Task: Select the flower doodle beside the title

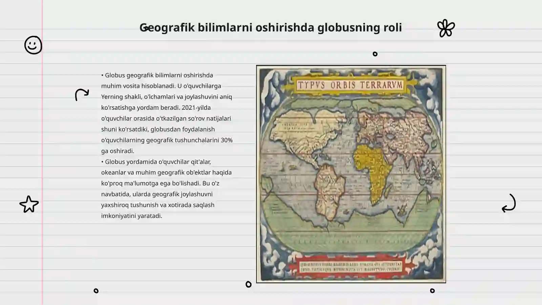Action: (446, 28)
